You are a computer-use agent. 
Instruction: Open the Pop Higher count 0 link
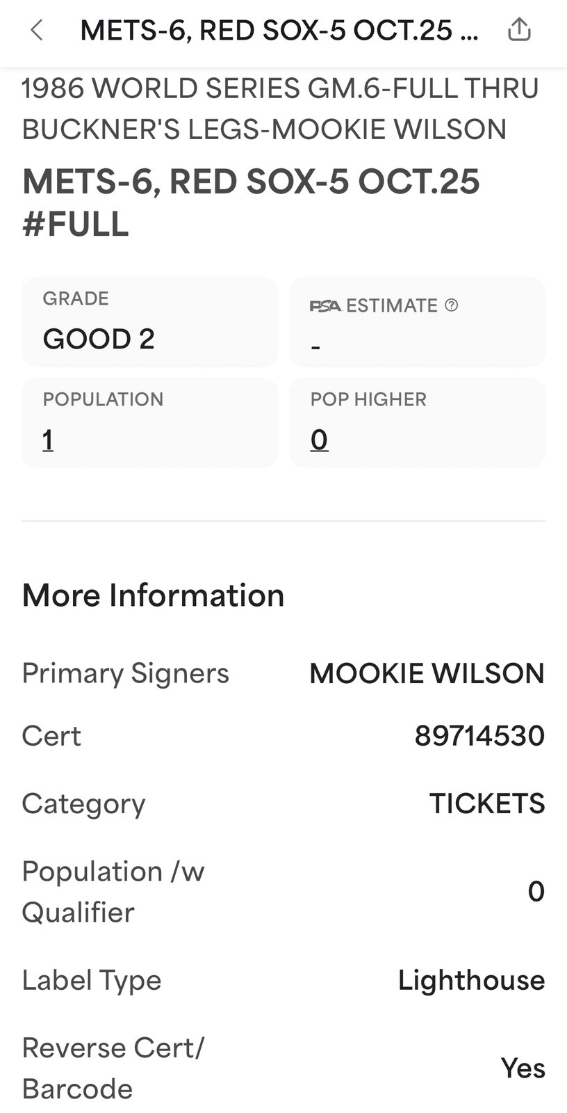[319, 440]
